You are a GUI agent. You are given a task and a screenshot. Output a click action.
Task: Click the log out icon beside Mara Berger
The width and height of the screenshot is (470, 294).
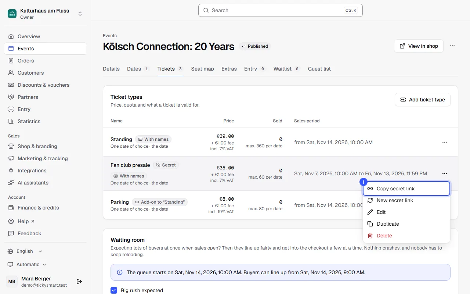pyautogui.click(x=79, y=282)
